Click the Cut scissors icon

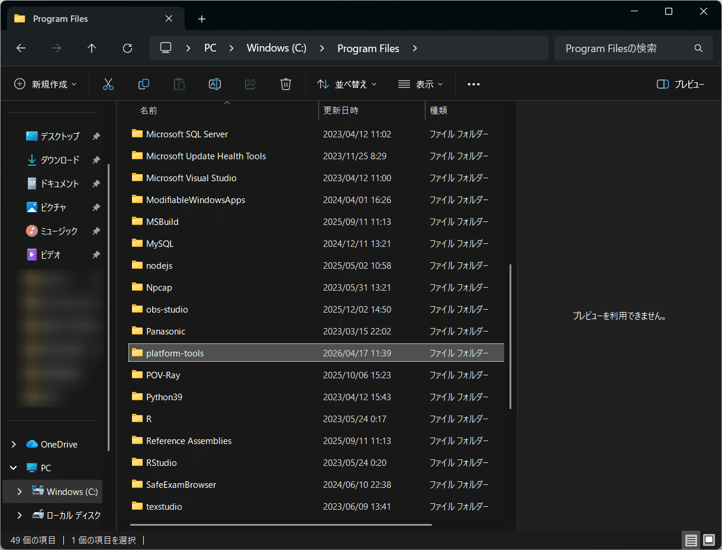(108, 84)
